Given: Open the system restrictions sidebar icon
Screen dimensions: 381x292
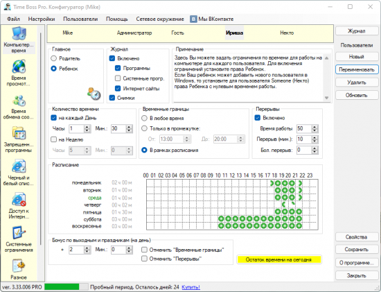Looking at the screenshot, I should click(x=19, y=233).
